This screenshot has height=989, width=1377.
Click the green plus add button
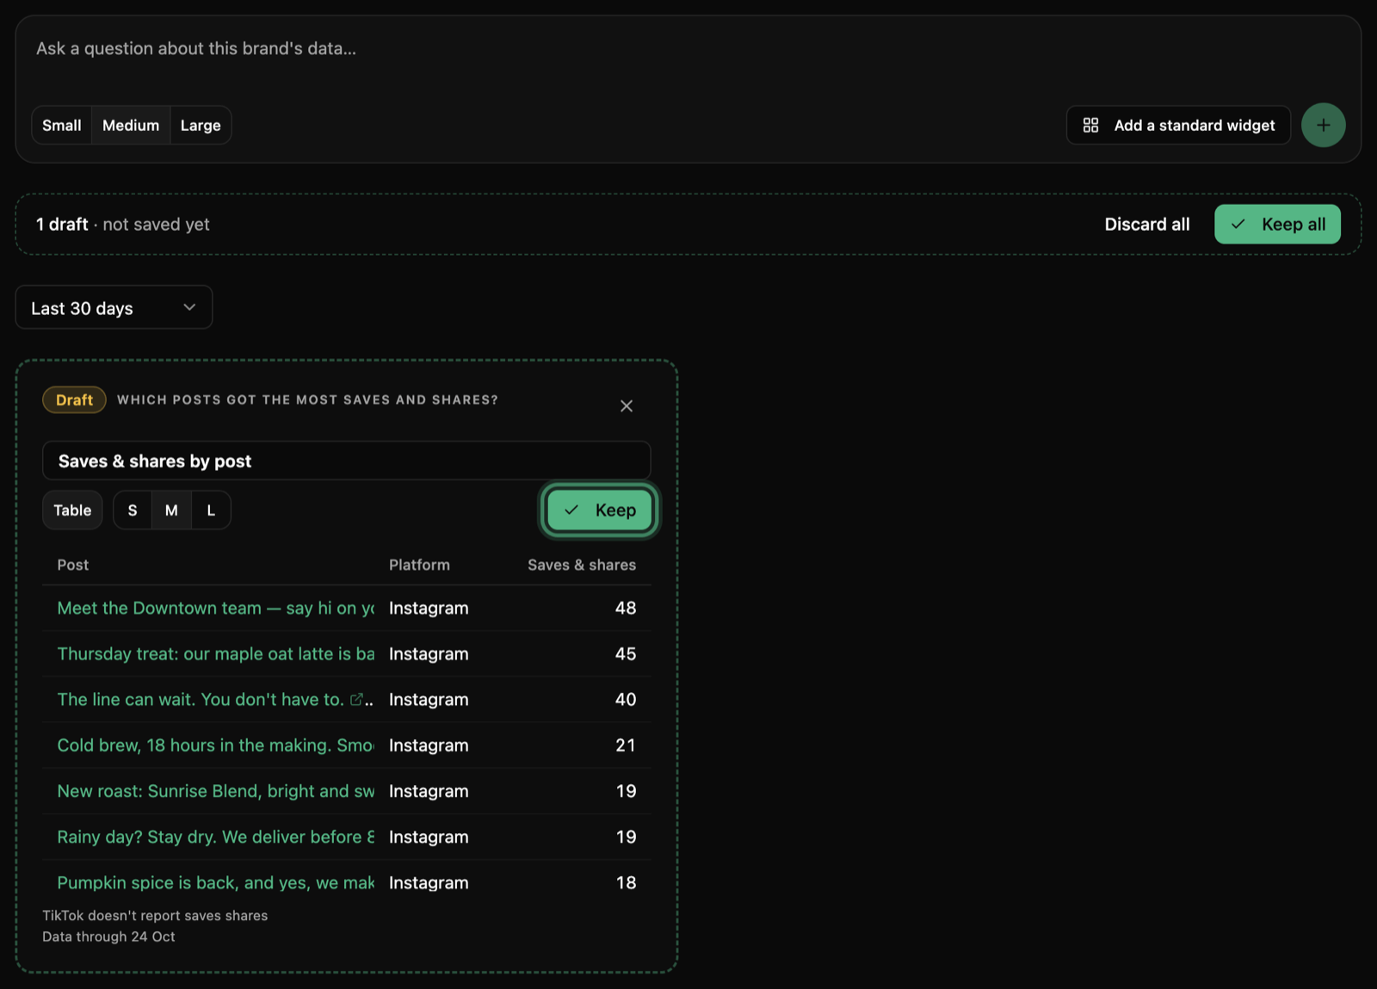click(x=1323, y=125)
